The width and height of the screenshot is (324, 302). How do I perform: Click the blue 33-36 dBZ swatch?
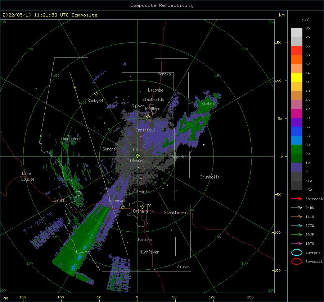tap(297, 131)
